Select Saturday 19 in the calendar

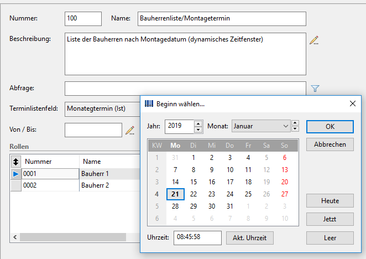(x=266, y=182)
